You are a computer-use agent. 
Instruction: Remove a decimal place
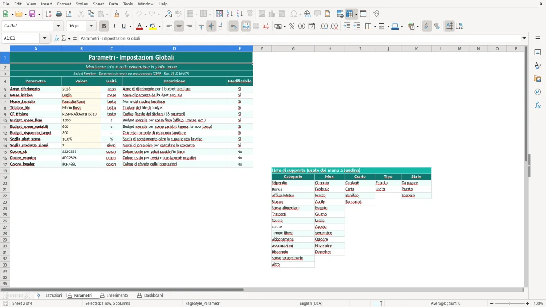tap(334, 26)
